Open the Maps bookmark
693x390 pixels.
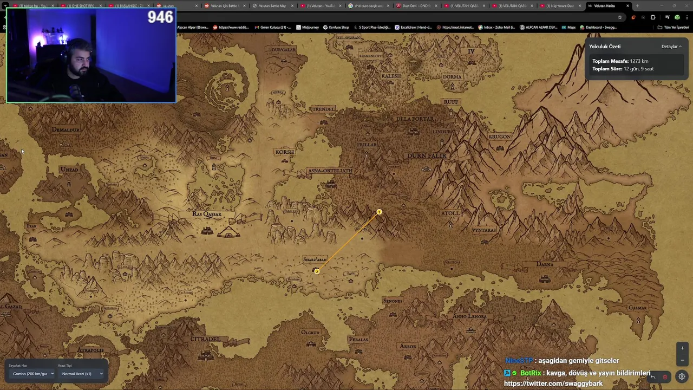tap(568, 27)
